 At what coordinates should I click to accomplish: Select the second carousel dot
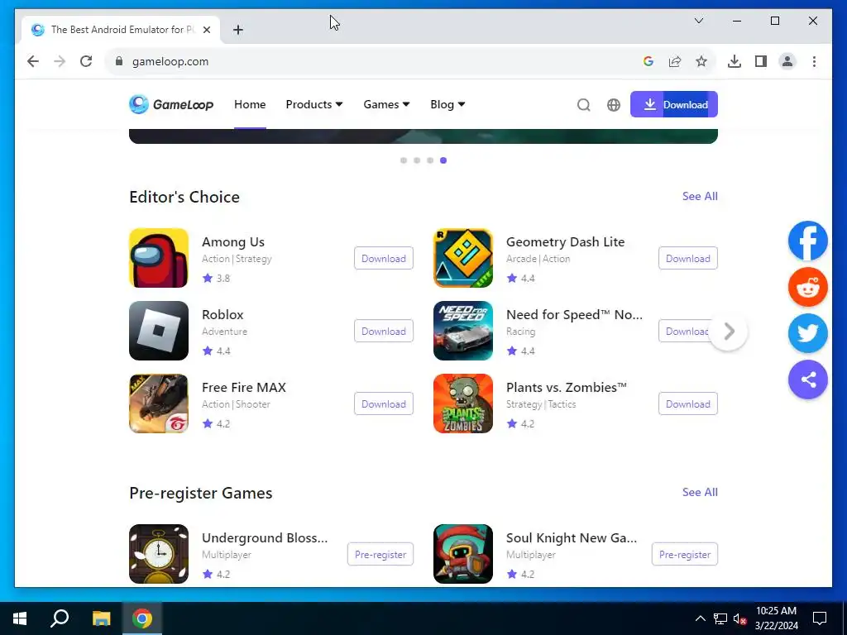pos(417,160)
